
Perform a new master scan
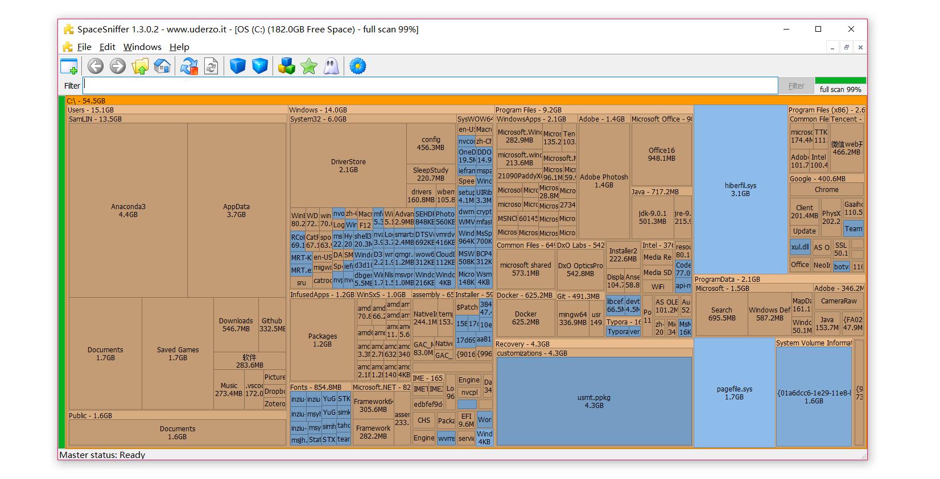click(211, 66)
